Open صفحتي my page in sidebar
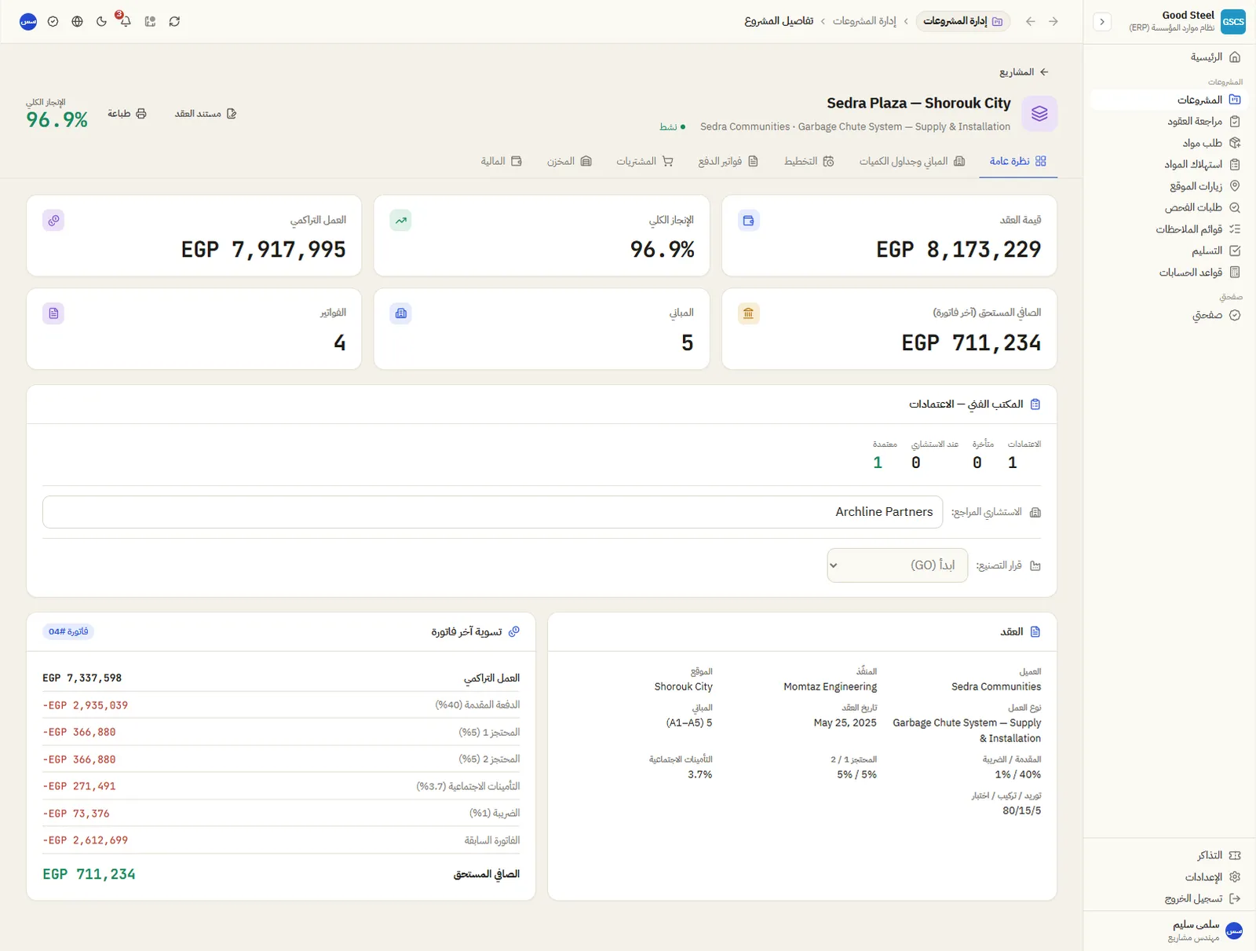Viewport: 1256px width, 951px height. [x=1170, y=315]
